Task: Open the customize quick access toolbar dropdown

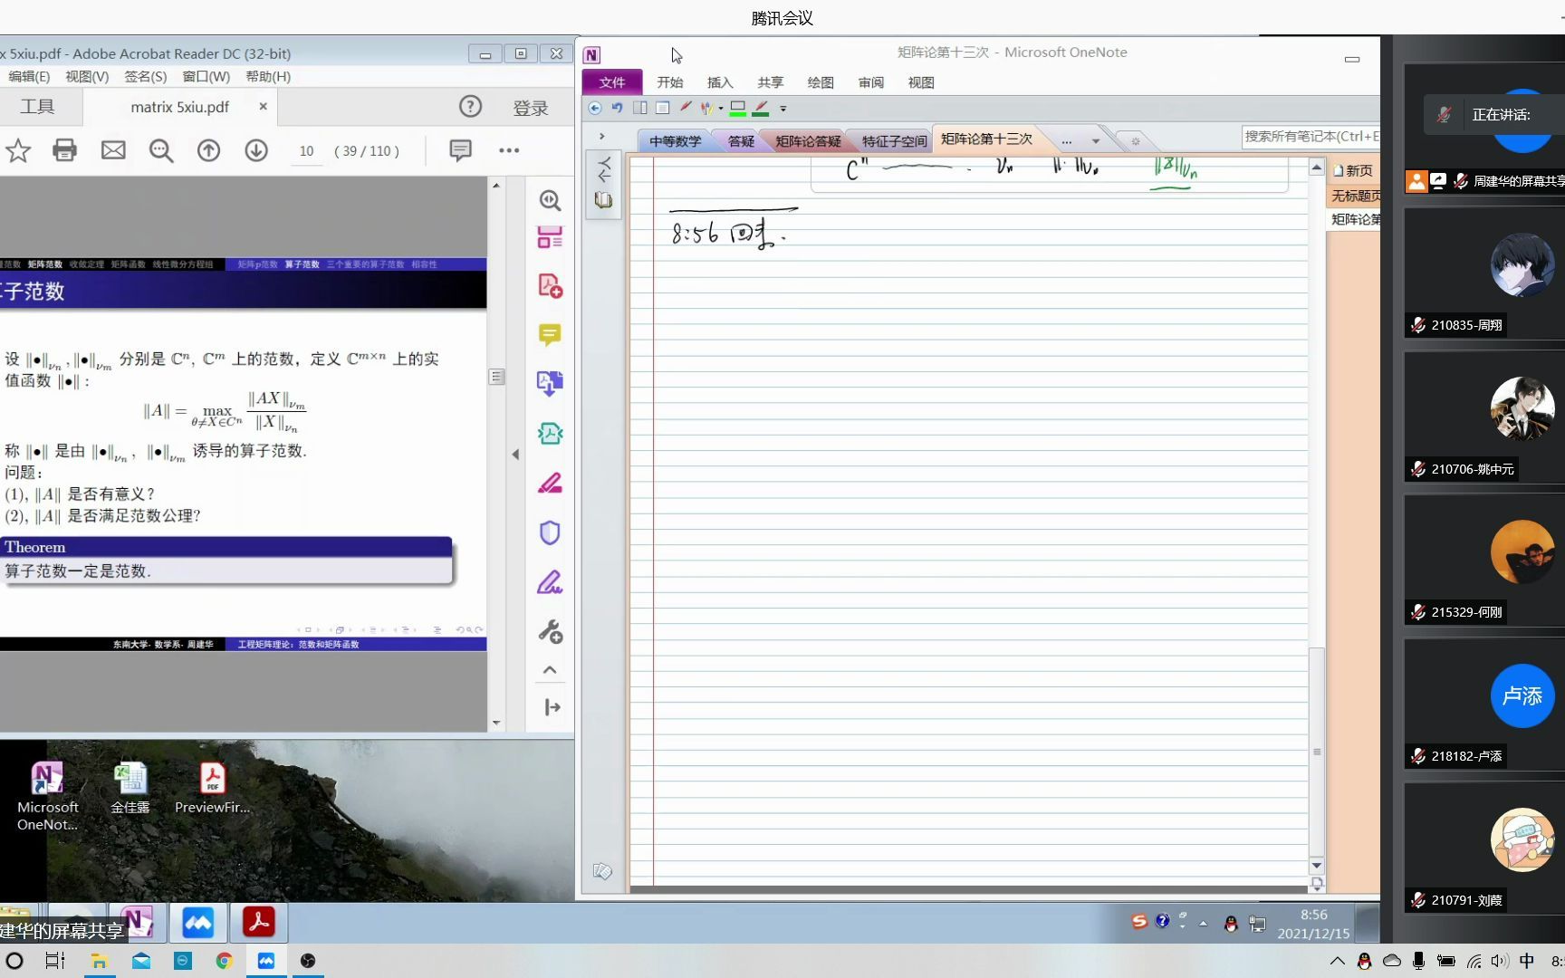Action: (x=783, y=109)
